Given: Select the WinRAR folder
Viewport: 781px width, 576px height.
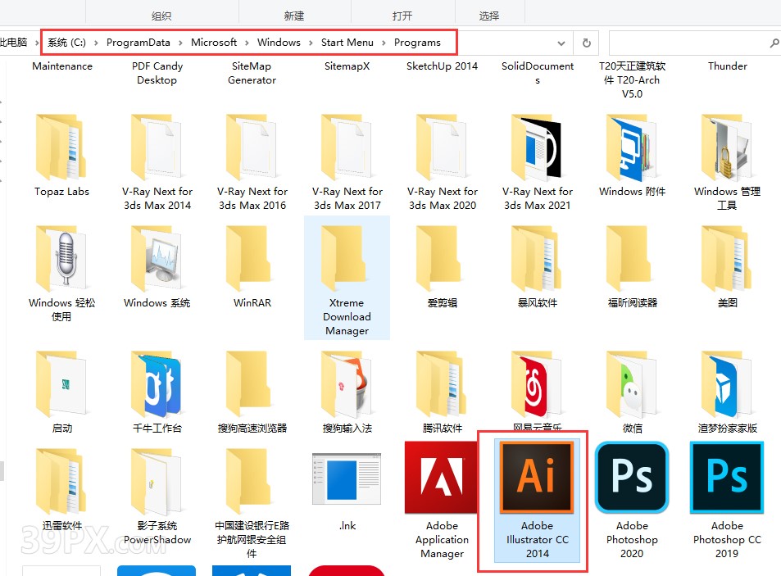Looking at the screenshot, I should (x=252, y=262).
